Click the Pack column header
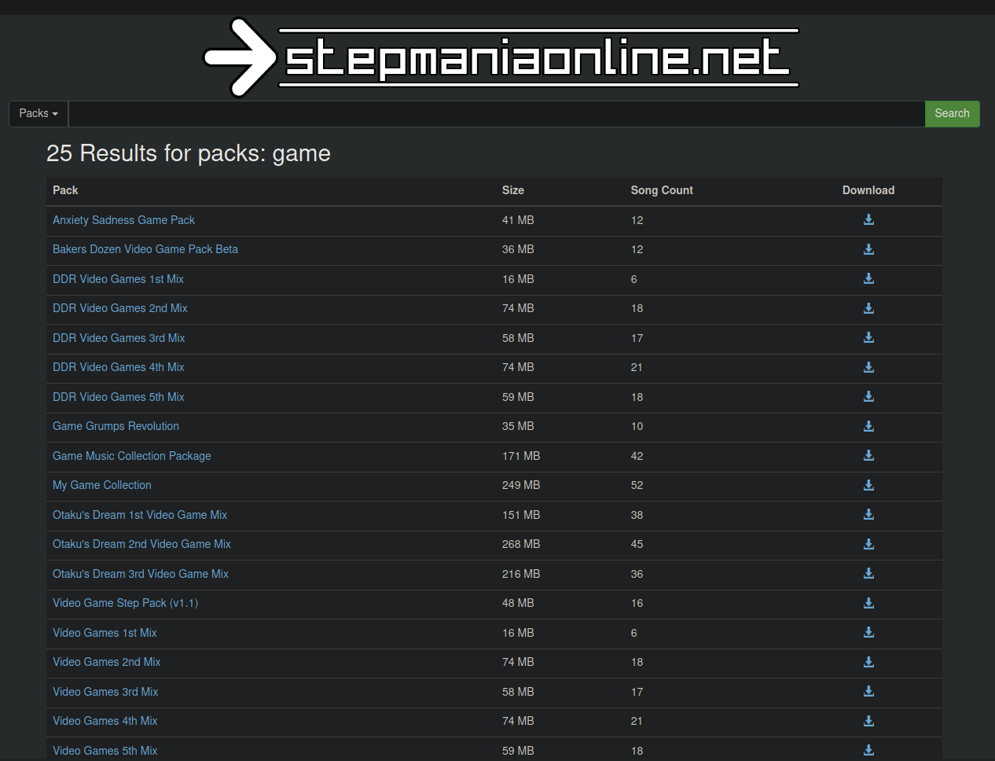995x761 pixels. [x=65, y=190]
